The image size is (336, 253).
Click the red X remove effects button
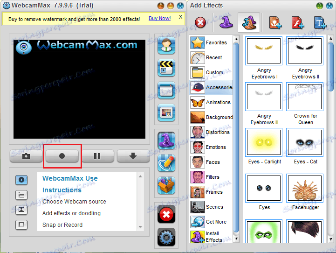click(x=166, y=214)
